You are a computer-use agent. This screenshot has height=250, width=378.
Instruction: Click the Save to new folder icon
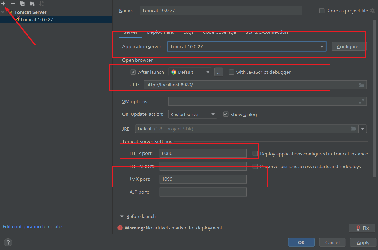pos(32,4)
